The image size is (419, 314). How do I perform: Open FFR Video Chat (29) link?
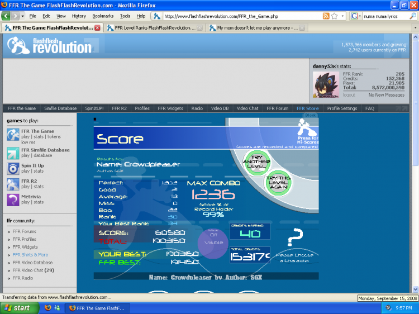click(33, 270)
